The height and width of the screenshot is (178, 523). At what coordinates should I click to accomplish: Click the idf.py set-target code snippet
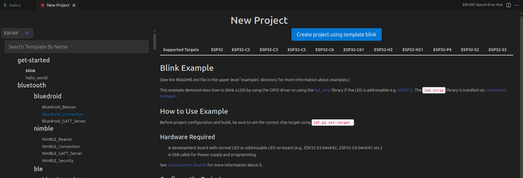tap(333, 122)
